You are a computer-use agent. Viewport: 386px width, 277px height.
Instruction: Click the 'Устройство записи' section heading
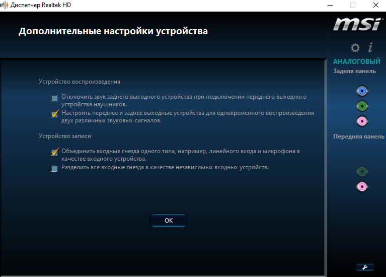coord(65,136)
